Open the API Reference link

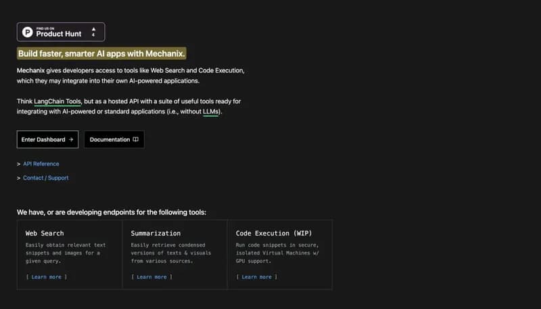41,164
